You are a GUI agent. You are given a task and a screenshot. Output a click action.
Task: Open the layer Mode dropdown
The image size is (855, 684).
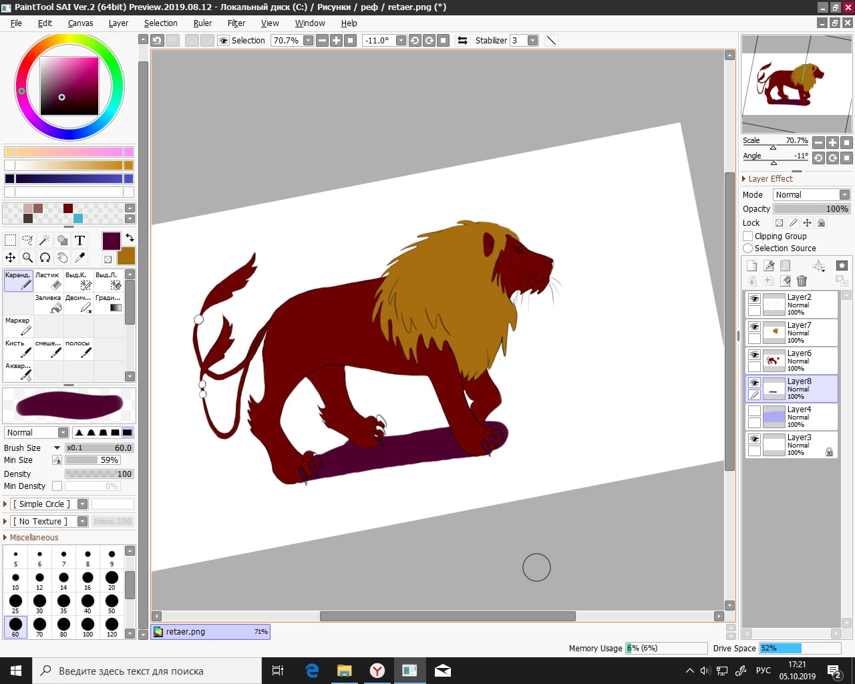(811, 195)
